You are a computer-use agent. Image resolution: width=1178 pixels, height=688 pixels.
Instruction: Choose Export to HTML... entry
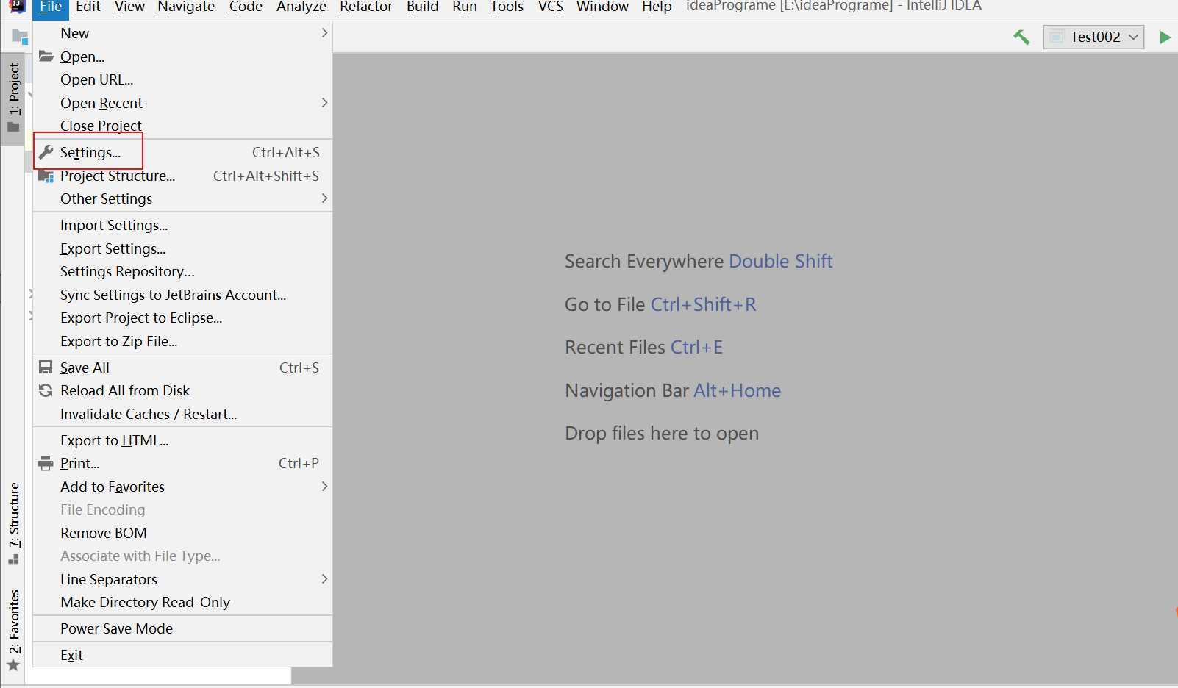pos(182,440)
